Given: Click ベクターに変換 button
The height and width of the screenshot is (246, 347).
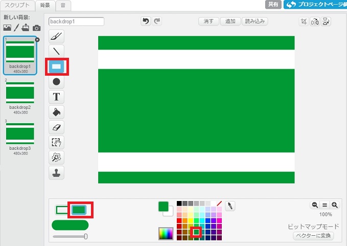Looking at the screenshot, I should point(313,236).
